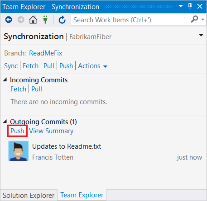Click the search magnifier icon
Viewport: 207px width, 201px height.
tap(194, 19)
